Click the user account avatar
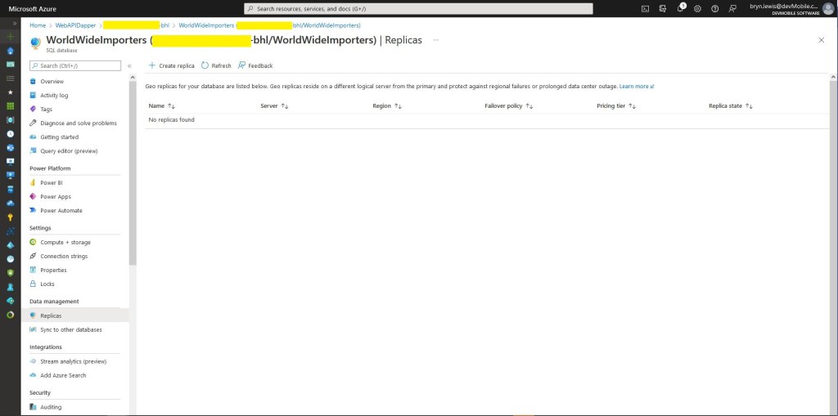Image resolution: width=838 pixels, height=416 pixels. click(x=827, y=8)
